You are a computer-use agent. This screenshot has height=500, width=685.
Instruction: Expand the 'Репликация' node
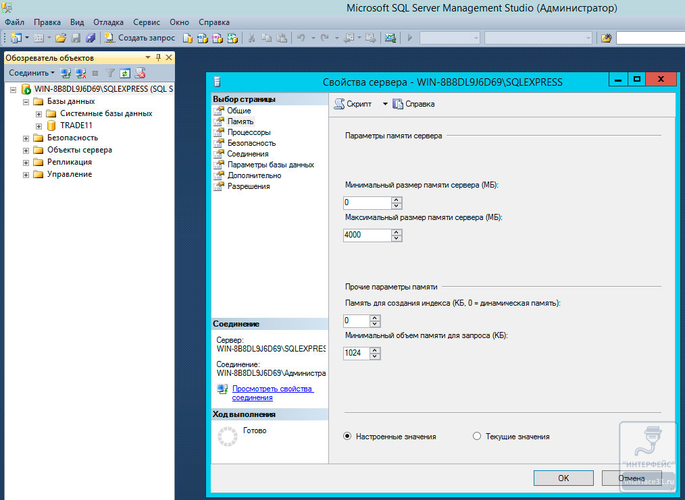[26, 163]
